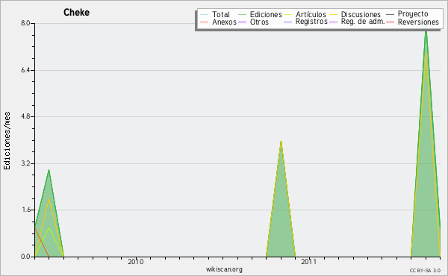Click the Ediciones/mes axis title
The image size is (448, 276).
[x=7, y=141]
